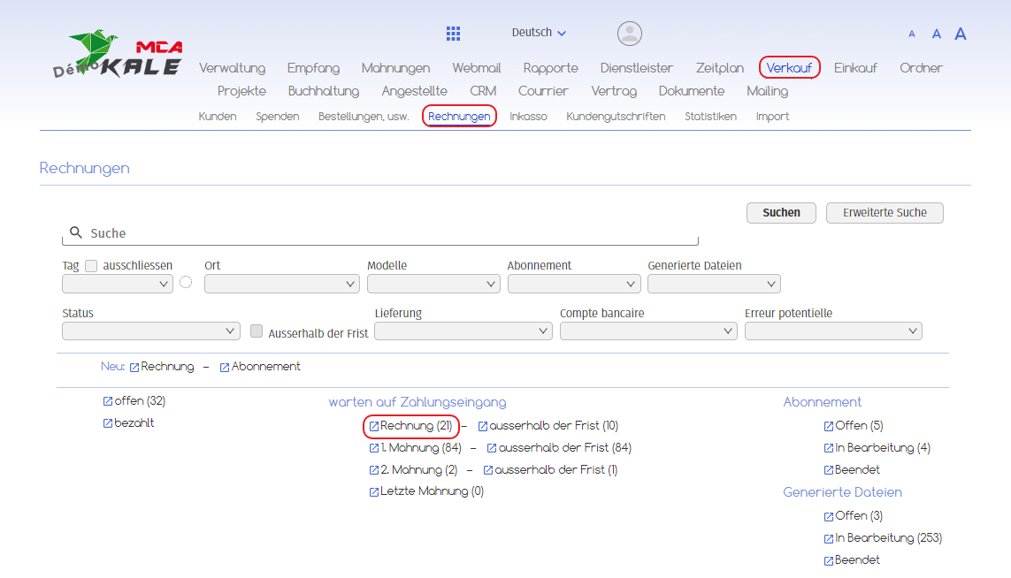Open the Webmail menu
1011x578 pixels.
(477, 68)
